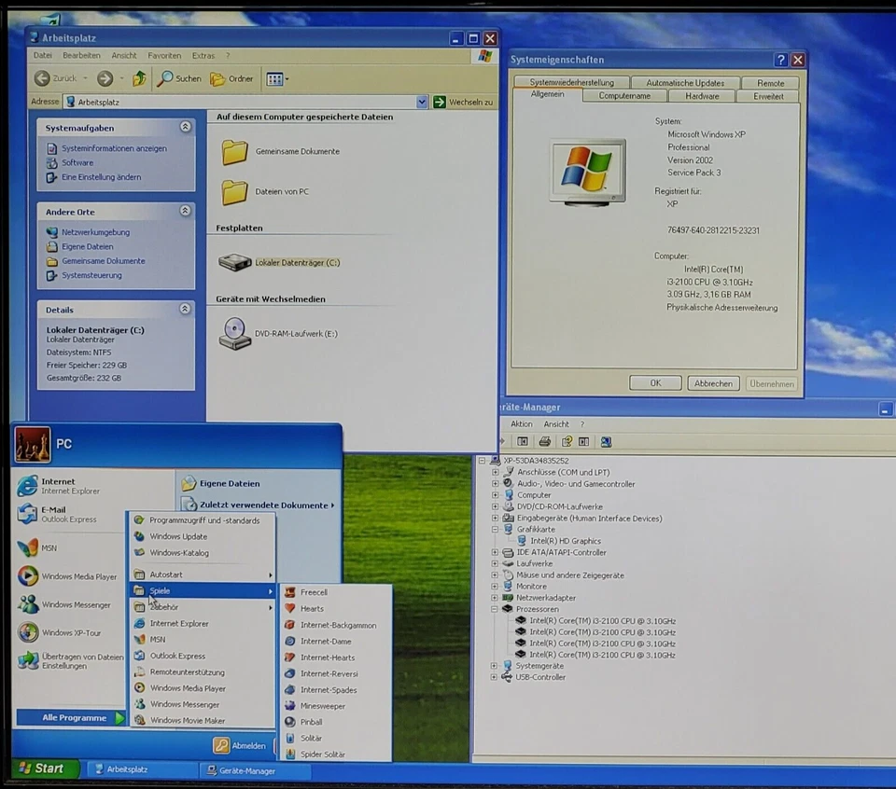
Task: Click the Start button on taskbar
Action: [x=42, y=768]
